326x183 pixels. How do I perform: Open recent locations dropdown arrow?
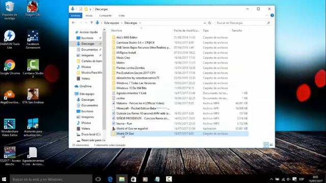pos(86,23)
